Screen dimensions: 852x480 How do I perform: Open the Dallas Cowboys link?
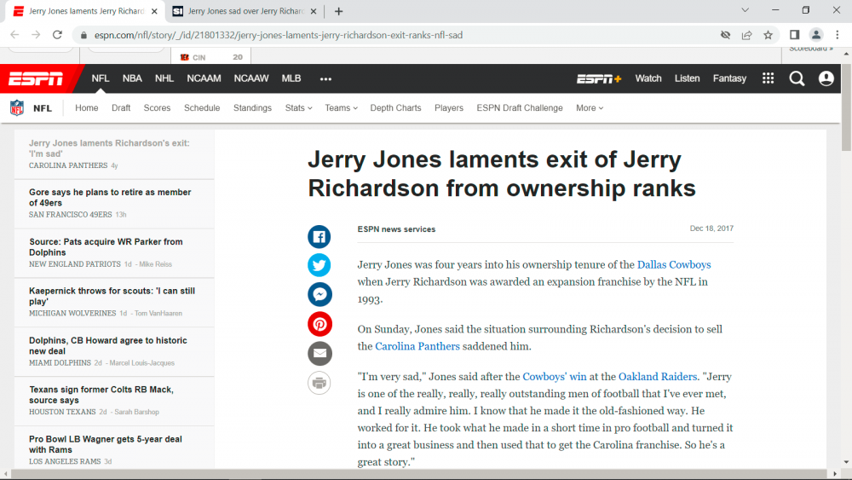pyautogui.click(x=673, y=265)
